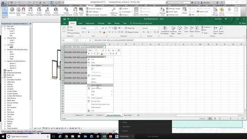Screen dimensions: 247x139
Task: Open Project Information in Revit
Action: 30,11
